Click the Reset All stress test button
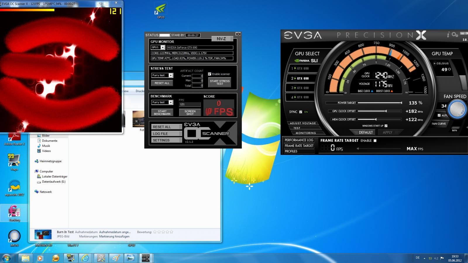Screen dimensions: 468x263 point(162,83)
